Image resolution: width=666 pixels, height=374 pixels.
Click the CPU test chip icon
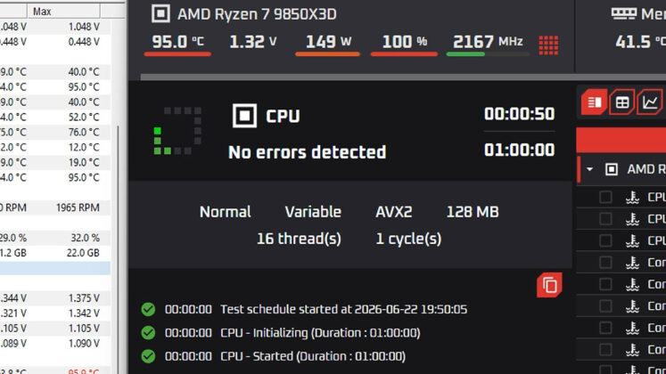pos(244,116)
